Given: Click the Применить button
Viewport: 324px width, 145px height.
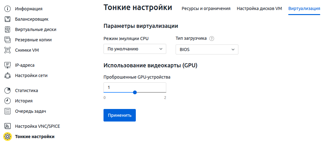Looking at the screenshot, I should point(120,115).
